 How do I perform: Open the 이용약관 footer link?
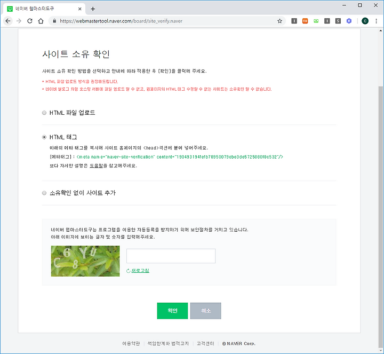pyautogui.click(x=131, y=343)
